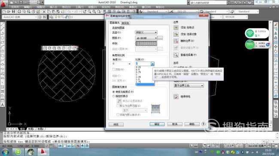279x156 pixels.
Task: Open the Draw order dropdown
Action: coord(188,85)
